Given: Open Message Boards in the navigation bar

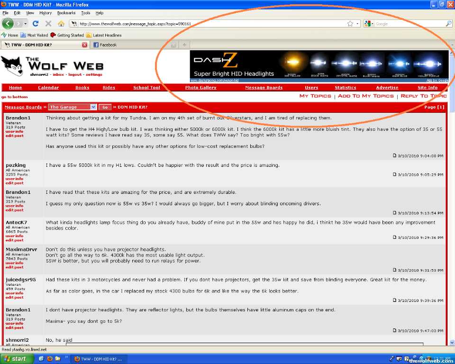Looking at the screenshot, I should click(264, 87).
